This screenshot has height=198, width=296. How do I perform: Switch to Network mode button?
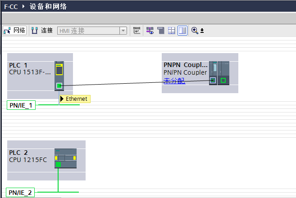[x=14, y=30]
